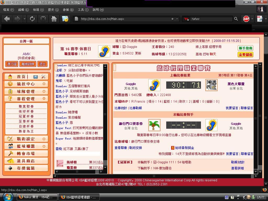The width and height of the screenshot is (268, 201).
Task: Click the ranking chart icon beside 街球榜
Action: click(60, 163)
